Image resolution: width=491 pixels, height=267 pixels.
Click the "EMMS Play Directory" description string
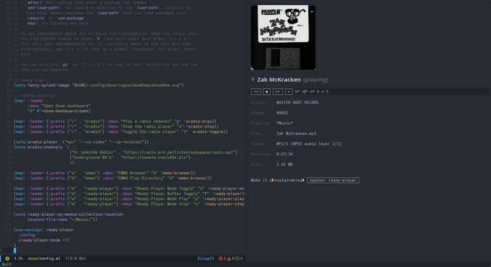point(144,178)
